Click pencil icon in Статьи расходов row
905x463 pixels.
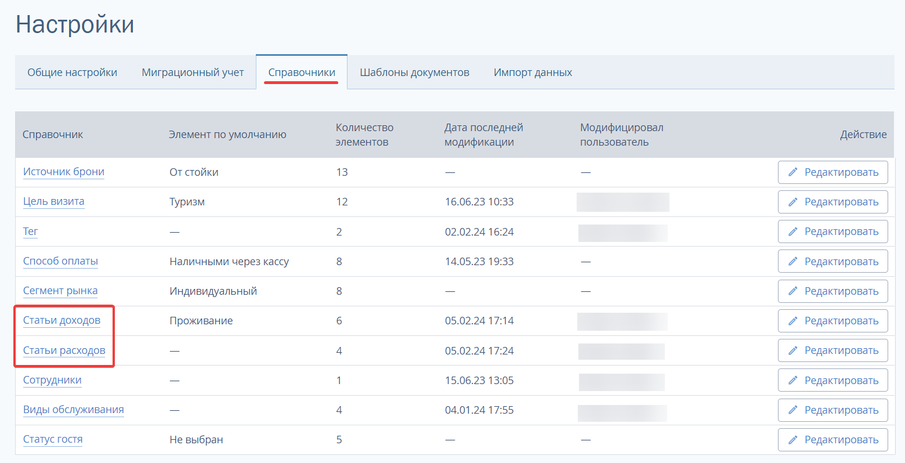click(x=793, y=350)
